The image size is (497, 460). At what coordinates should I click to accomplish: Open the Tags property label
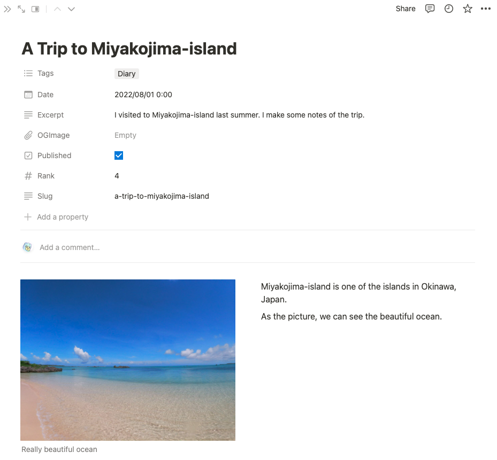pyautogui.click(x=45, y=73)
